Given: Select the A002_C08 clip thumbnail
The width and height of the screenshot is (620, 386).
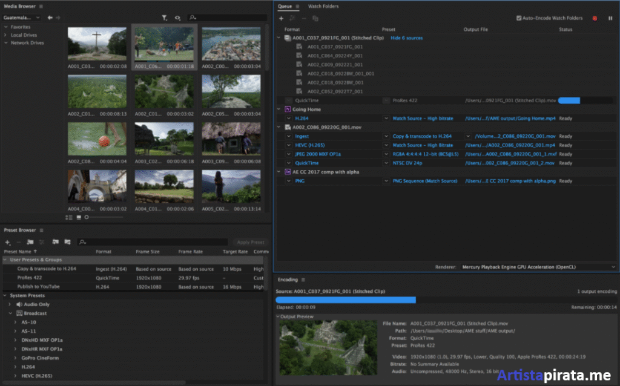Looking at the screenshot, I should tap(97, 139).
